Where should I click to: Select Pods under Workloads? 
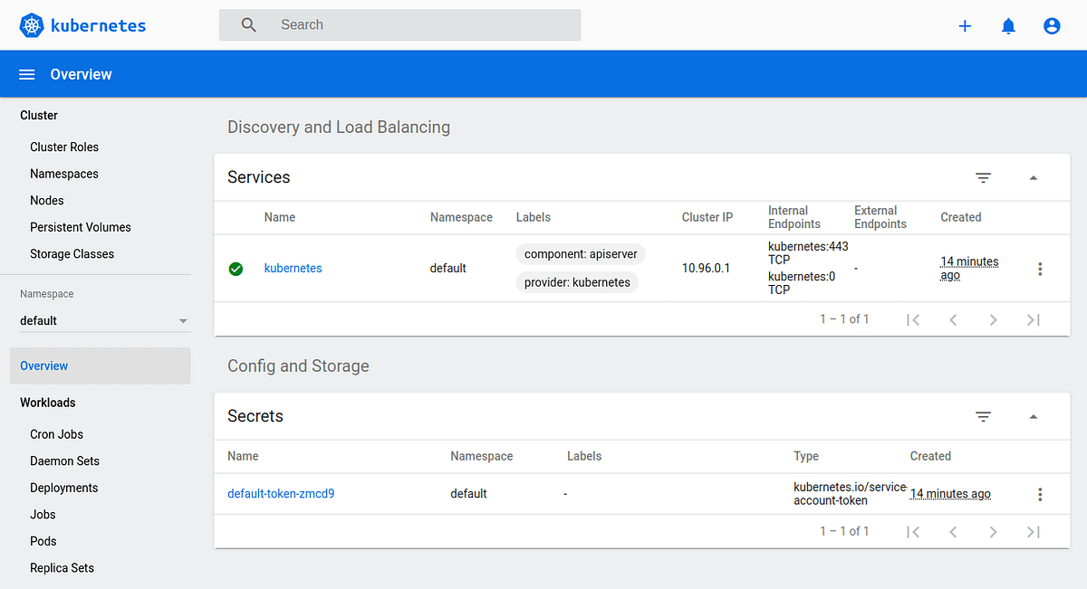point(43,540)
